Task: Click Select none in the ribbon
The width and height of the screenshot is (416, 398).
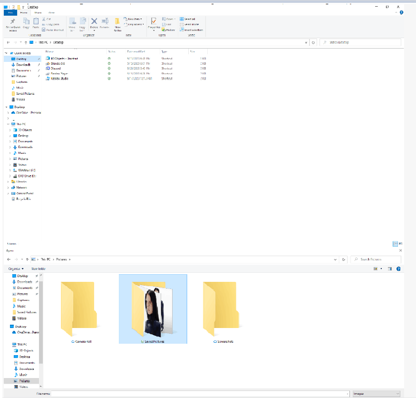Action: (189, 24)
